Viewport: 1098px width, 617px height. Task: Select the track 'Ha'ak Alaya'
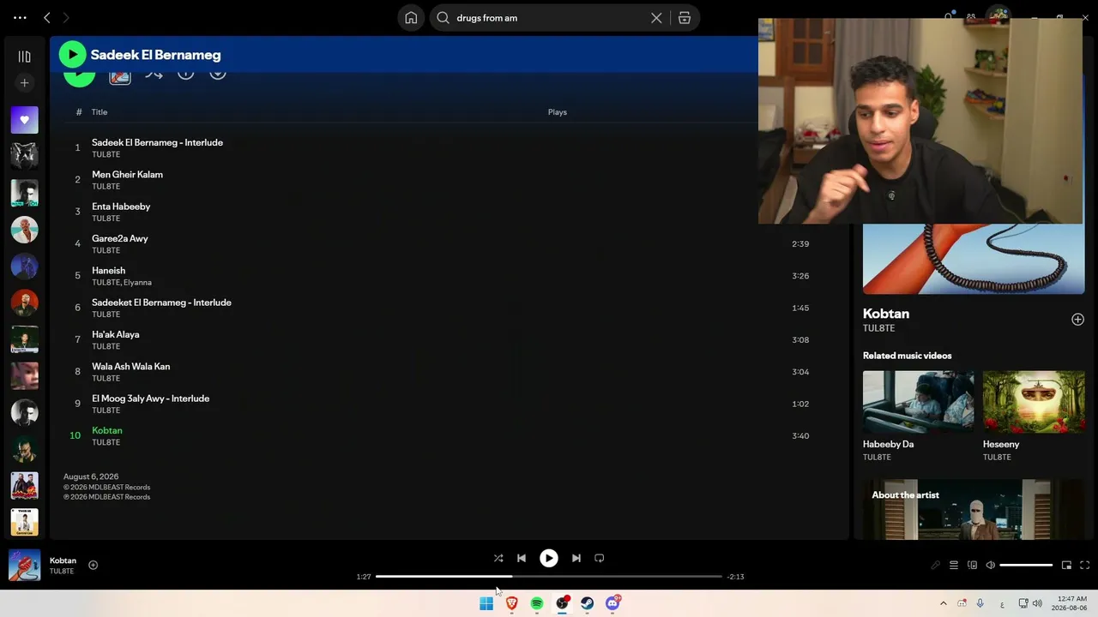(115, 335)
